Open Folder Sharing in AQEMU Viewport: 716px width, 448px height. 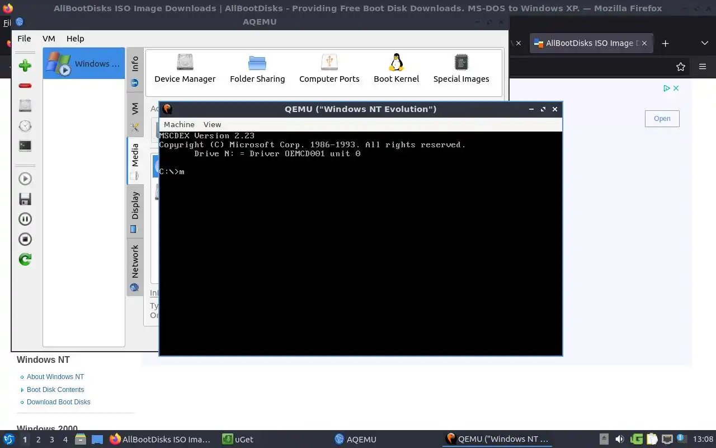257,68
